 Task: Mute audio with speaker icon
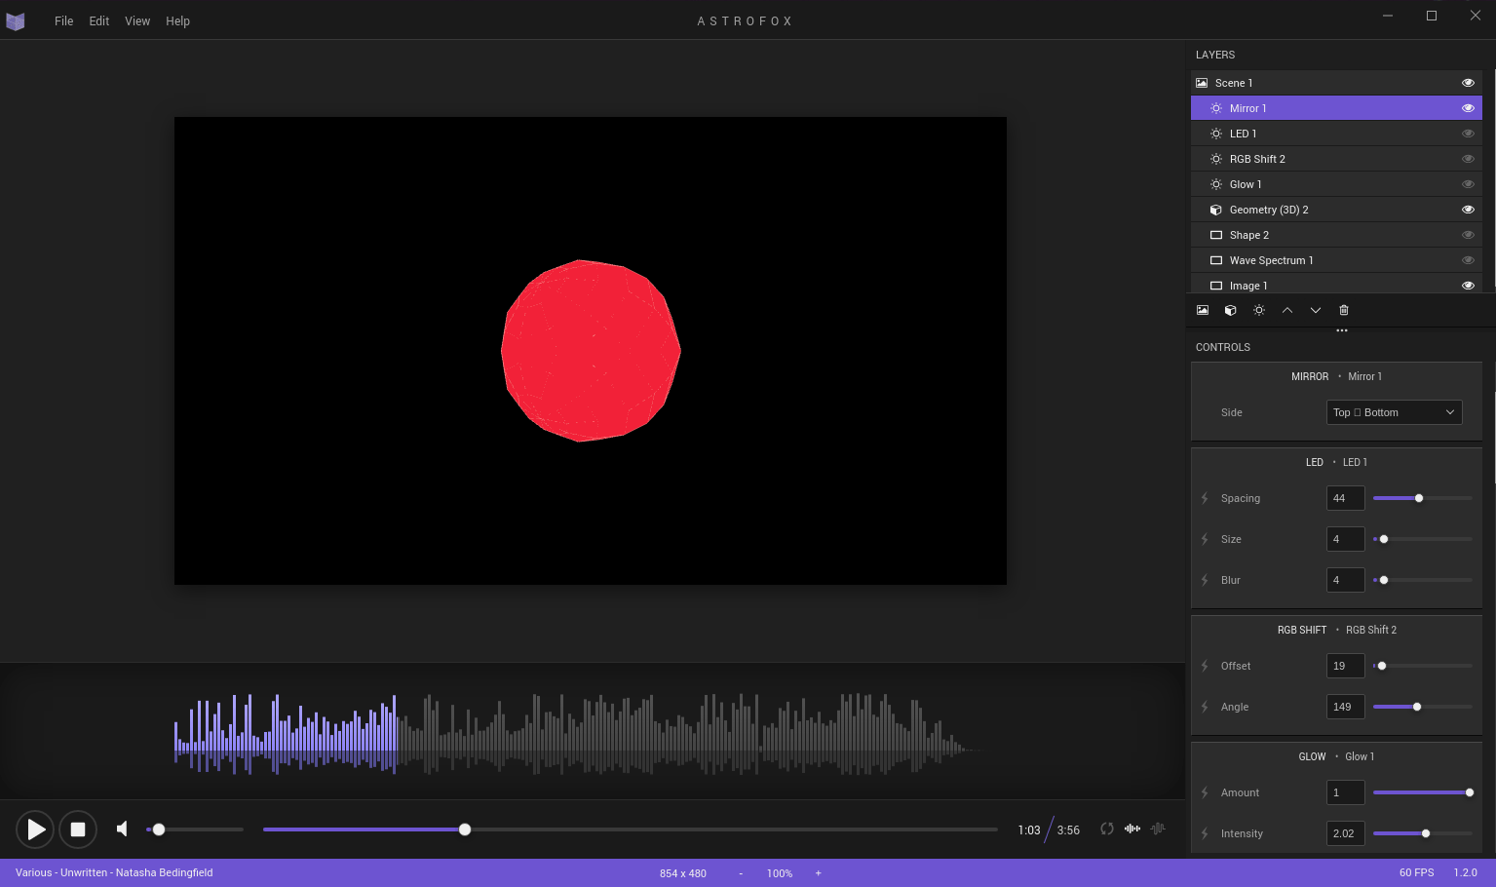click(x=123, y=829)
